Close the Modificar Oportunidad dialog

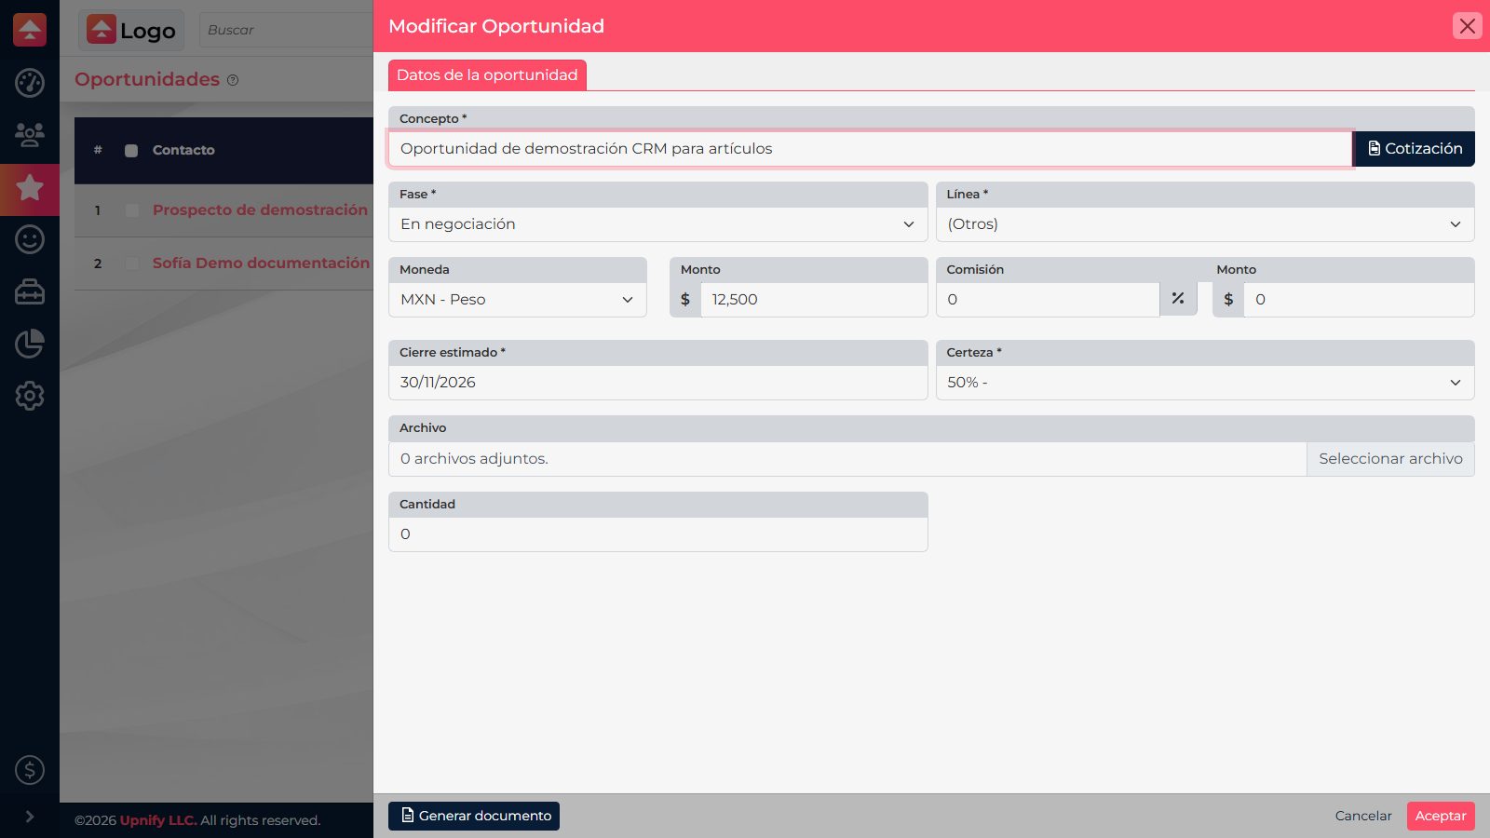(1467, 26)
